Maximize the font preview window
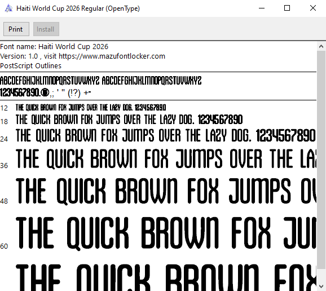Viewport: 326px width, 291px height. point(287,8)
